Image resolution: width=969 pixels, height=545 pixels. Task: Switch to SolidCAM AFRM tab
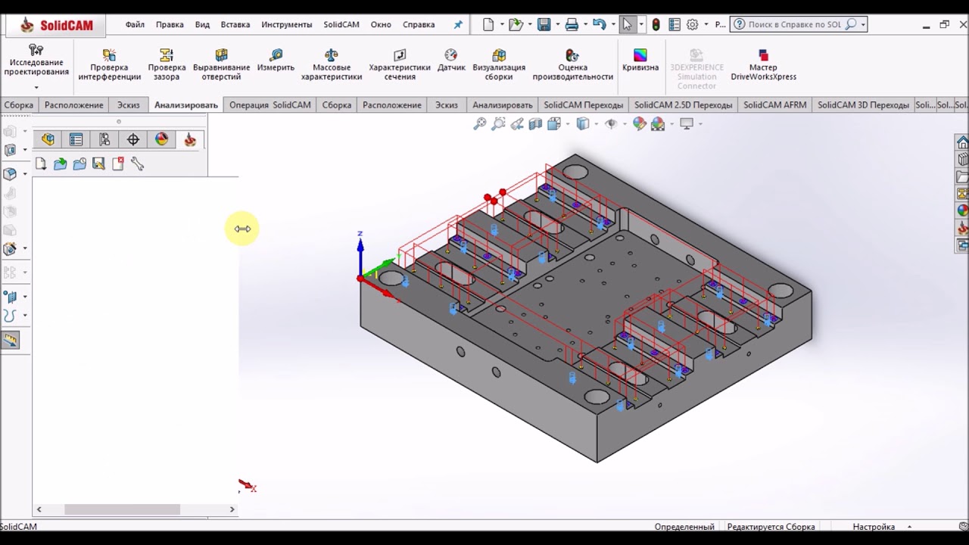[774, 105]
